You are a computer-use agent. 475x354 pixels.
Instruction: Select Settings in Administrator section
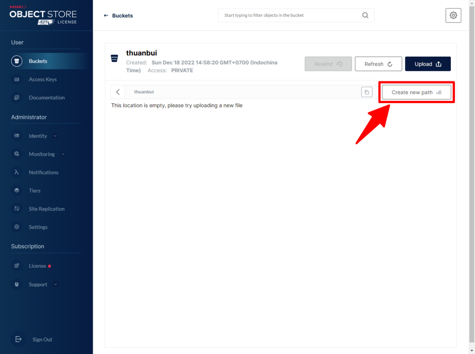click(38, 227)
